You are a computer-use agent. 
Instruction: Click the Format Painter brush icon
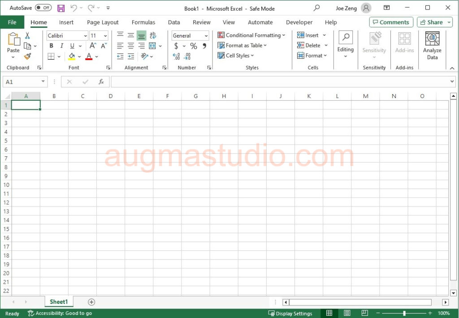coord(27,56)
